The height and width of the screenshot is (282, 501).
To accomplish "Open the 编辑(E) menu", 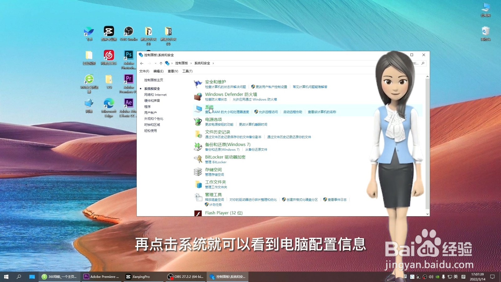I will [x=158, y=71].
